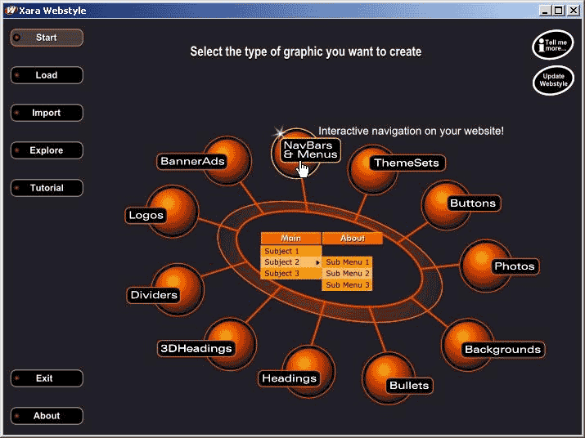The width and height of the screenshot is (585, 438).
Task: Expand the Subject 2 submenu arrow
Action: click(317, 262)
